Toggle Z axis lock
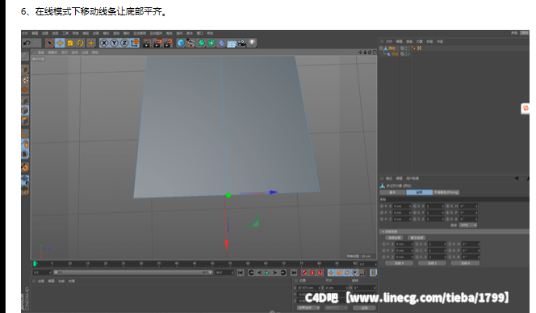The height and width of the screenshot is (313, 536). [124, 43]
